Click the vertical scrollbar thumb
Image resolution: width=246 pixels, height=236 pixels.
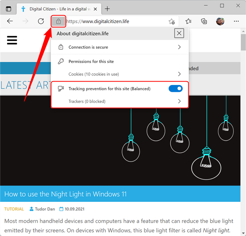[243, 42]
